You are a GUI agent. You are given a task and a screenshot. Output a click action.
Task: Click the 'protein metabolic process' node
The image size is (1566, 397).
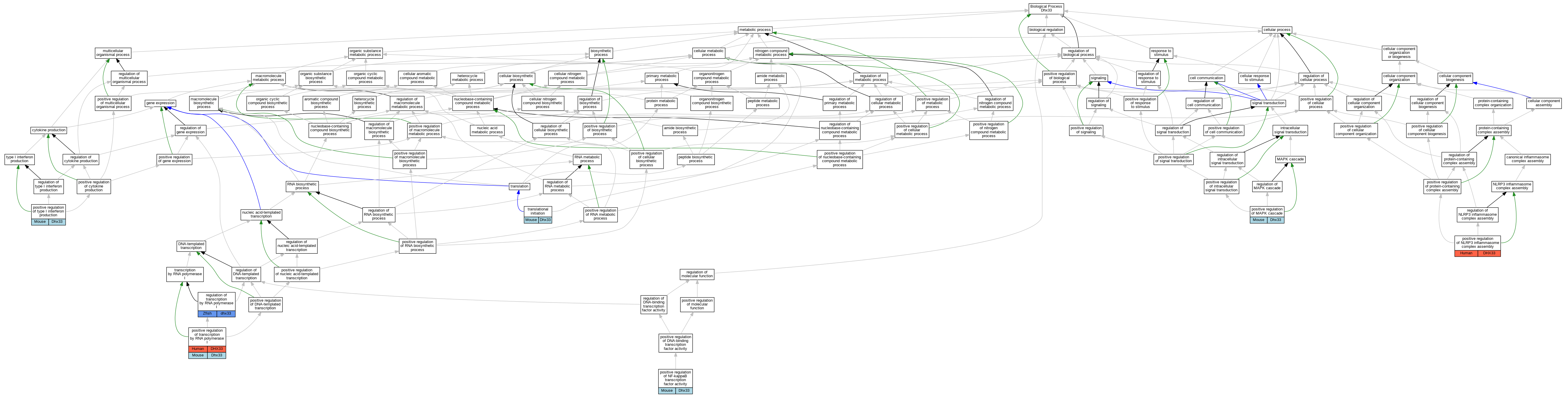click(661, 103)
